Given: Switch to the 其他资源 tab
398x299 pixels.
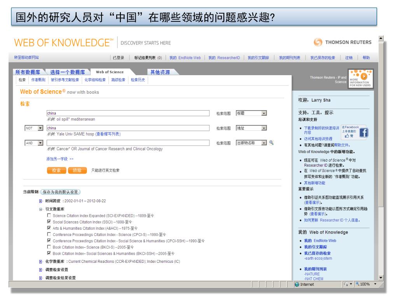Looking at the screenshot, I should (x=160, y=72).
